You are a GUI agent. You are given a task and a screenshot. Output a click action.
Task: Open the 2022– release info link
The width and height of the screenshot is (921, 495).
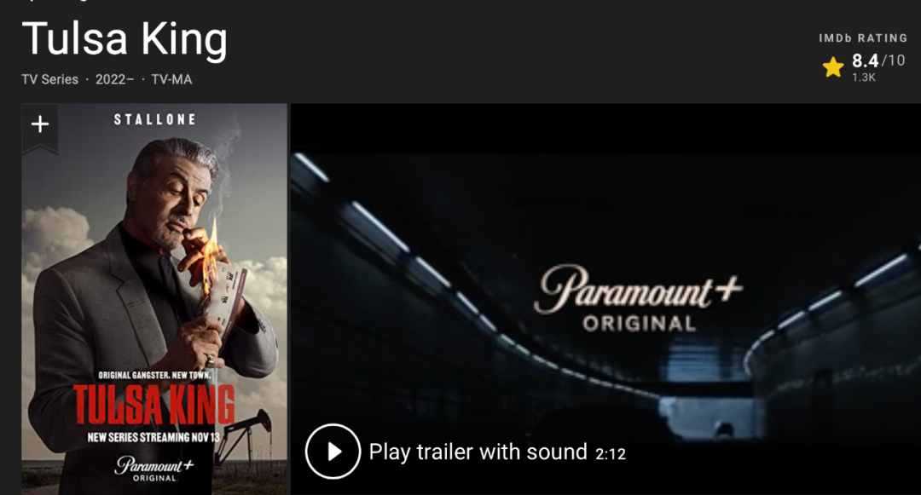click(114, 80)
